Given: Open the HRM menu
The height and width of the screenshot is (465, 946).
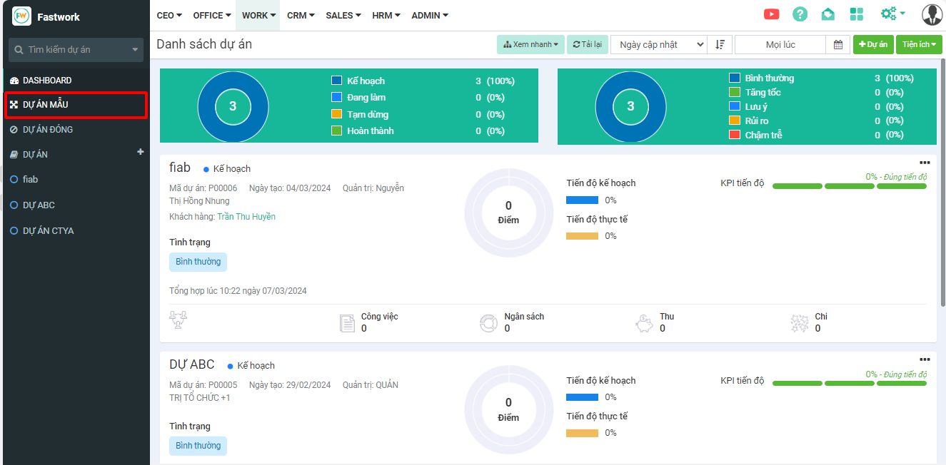Looking at the screenshot, I should 386,15.
